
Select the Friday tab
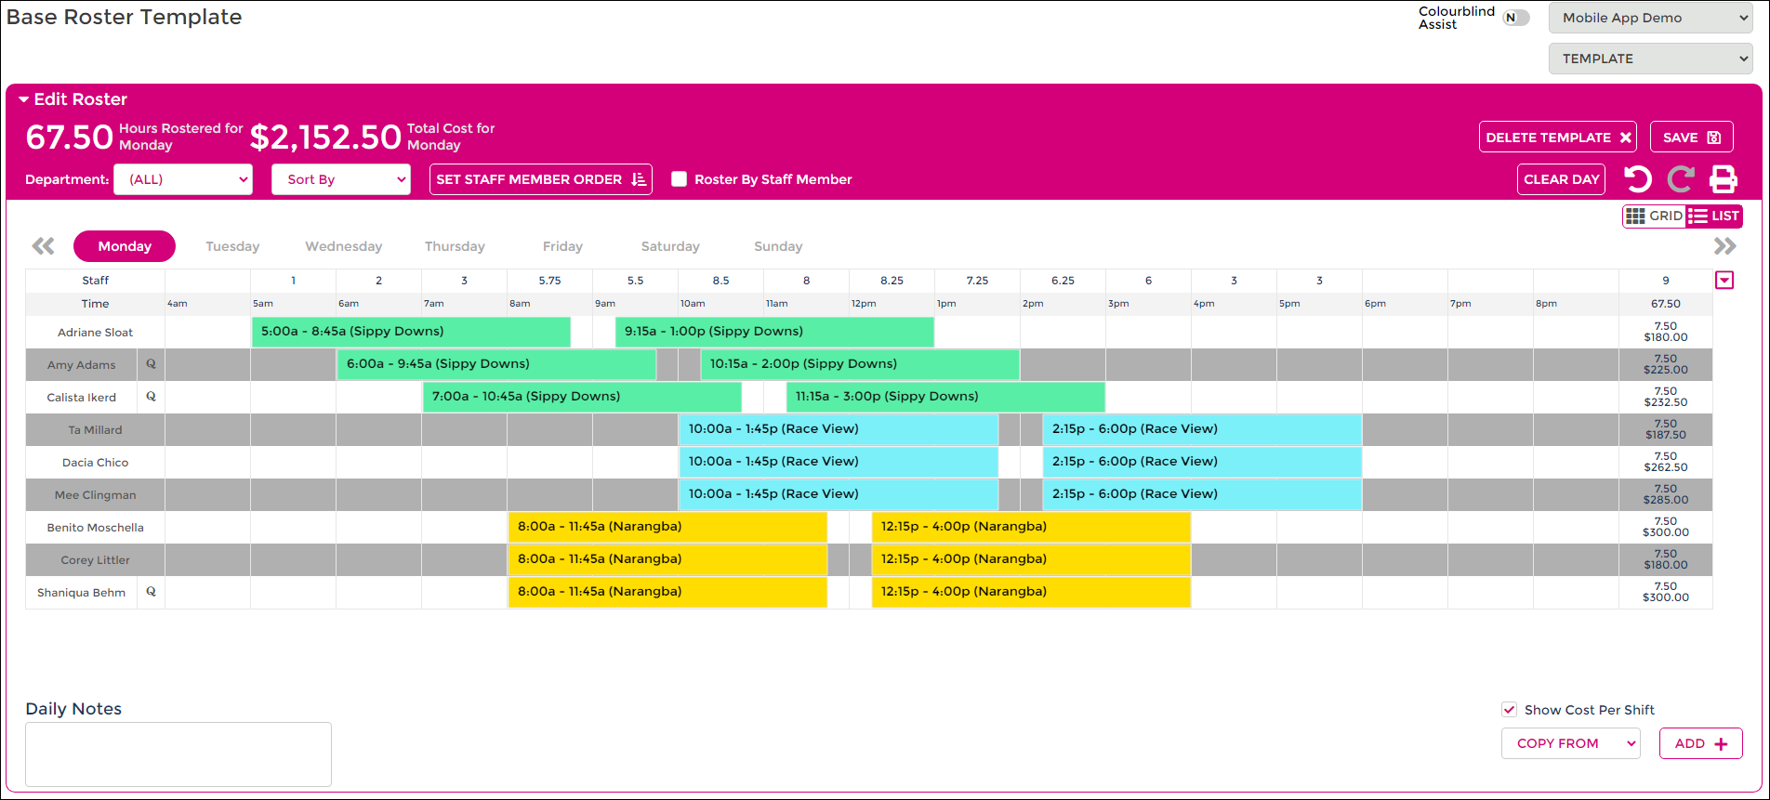(x=562, y=246)
